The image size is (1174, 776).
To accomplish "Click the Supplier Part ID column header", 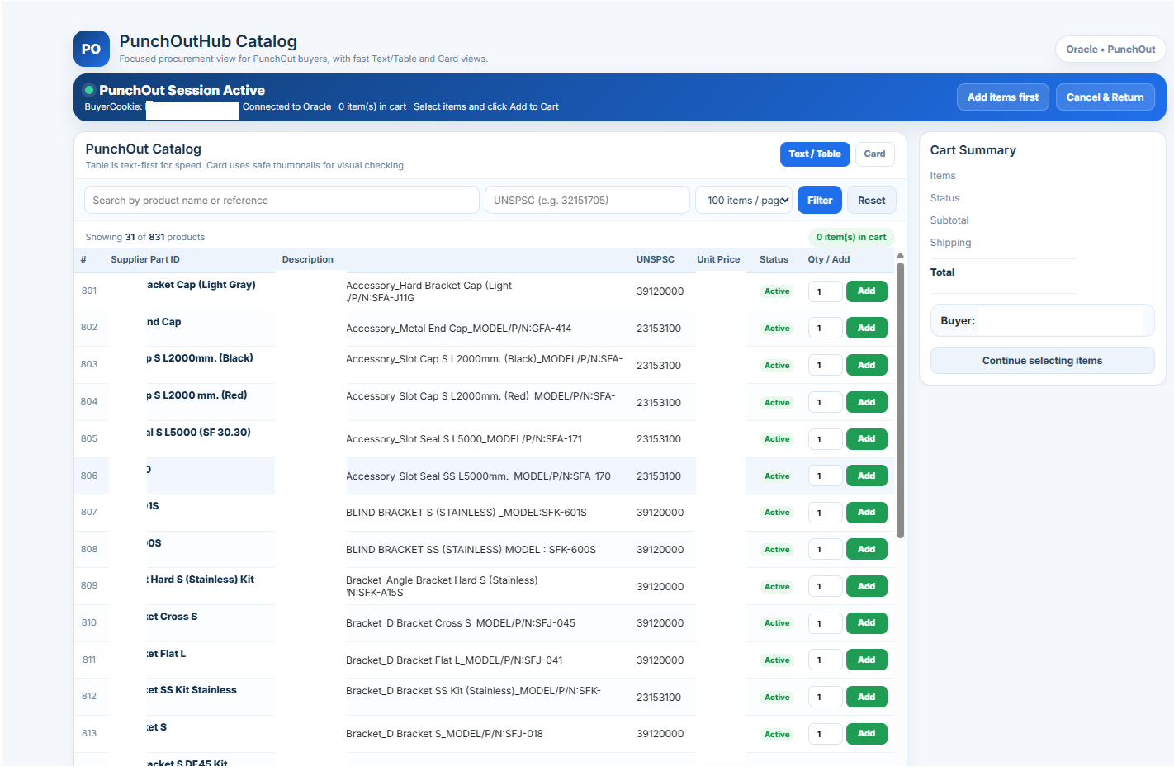I will 145,259.
